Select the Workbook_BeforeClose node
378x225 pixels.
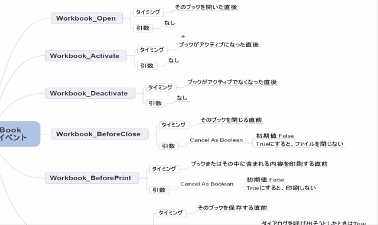(100, 134)
